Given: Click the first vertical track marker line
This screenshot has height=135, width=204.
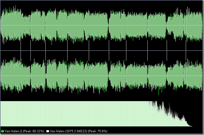Looking at the screenshot, I should [x=21, y=50].
